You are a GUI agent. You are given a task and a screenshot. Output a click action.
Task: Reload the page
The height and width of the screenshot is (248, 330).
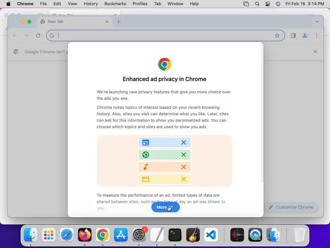click(38, 36)
